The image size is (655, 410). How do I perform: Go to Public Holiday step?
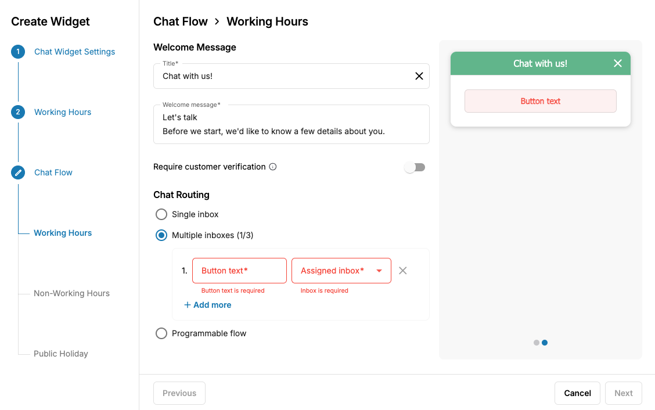[x=60, y=354]
